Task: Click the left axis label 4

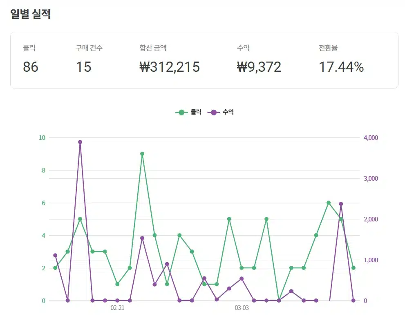Action: click(43, 236)
